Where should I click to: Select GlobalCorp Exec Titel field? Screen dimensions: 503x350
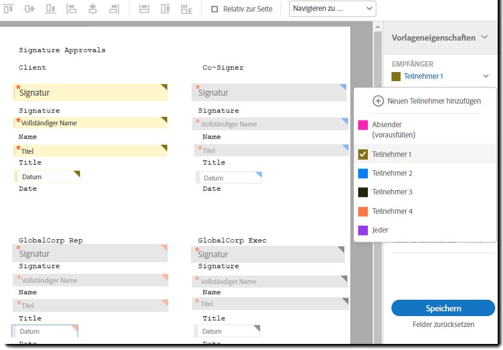click(x=270, y=303)
